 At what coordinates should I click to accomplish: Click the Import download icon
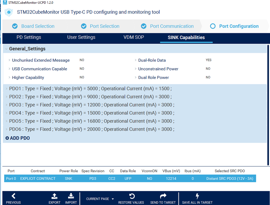pos(71,196)
